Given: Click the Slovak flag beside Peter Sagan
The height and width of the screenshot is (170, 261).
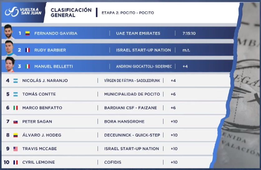Looking at the screenshot, I should 16,122.
